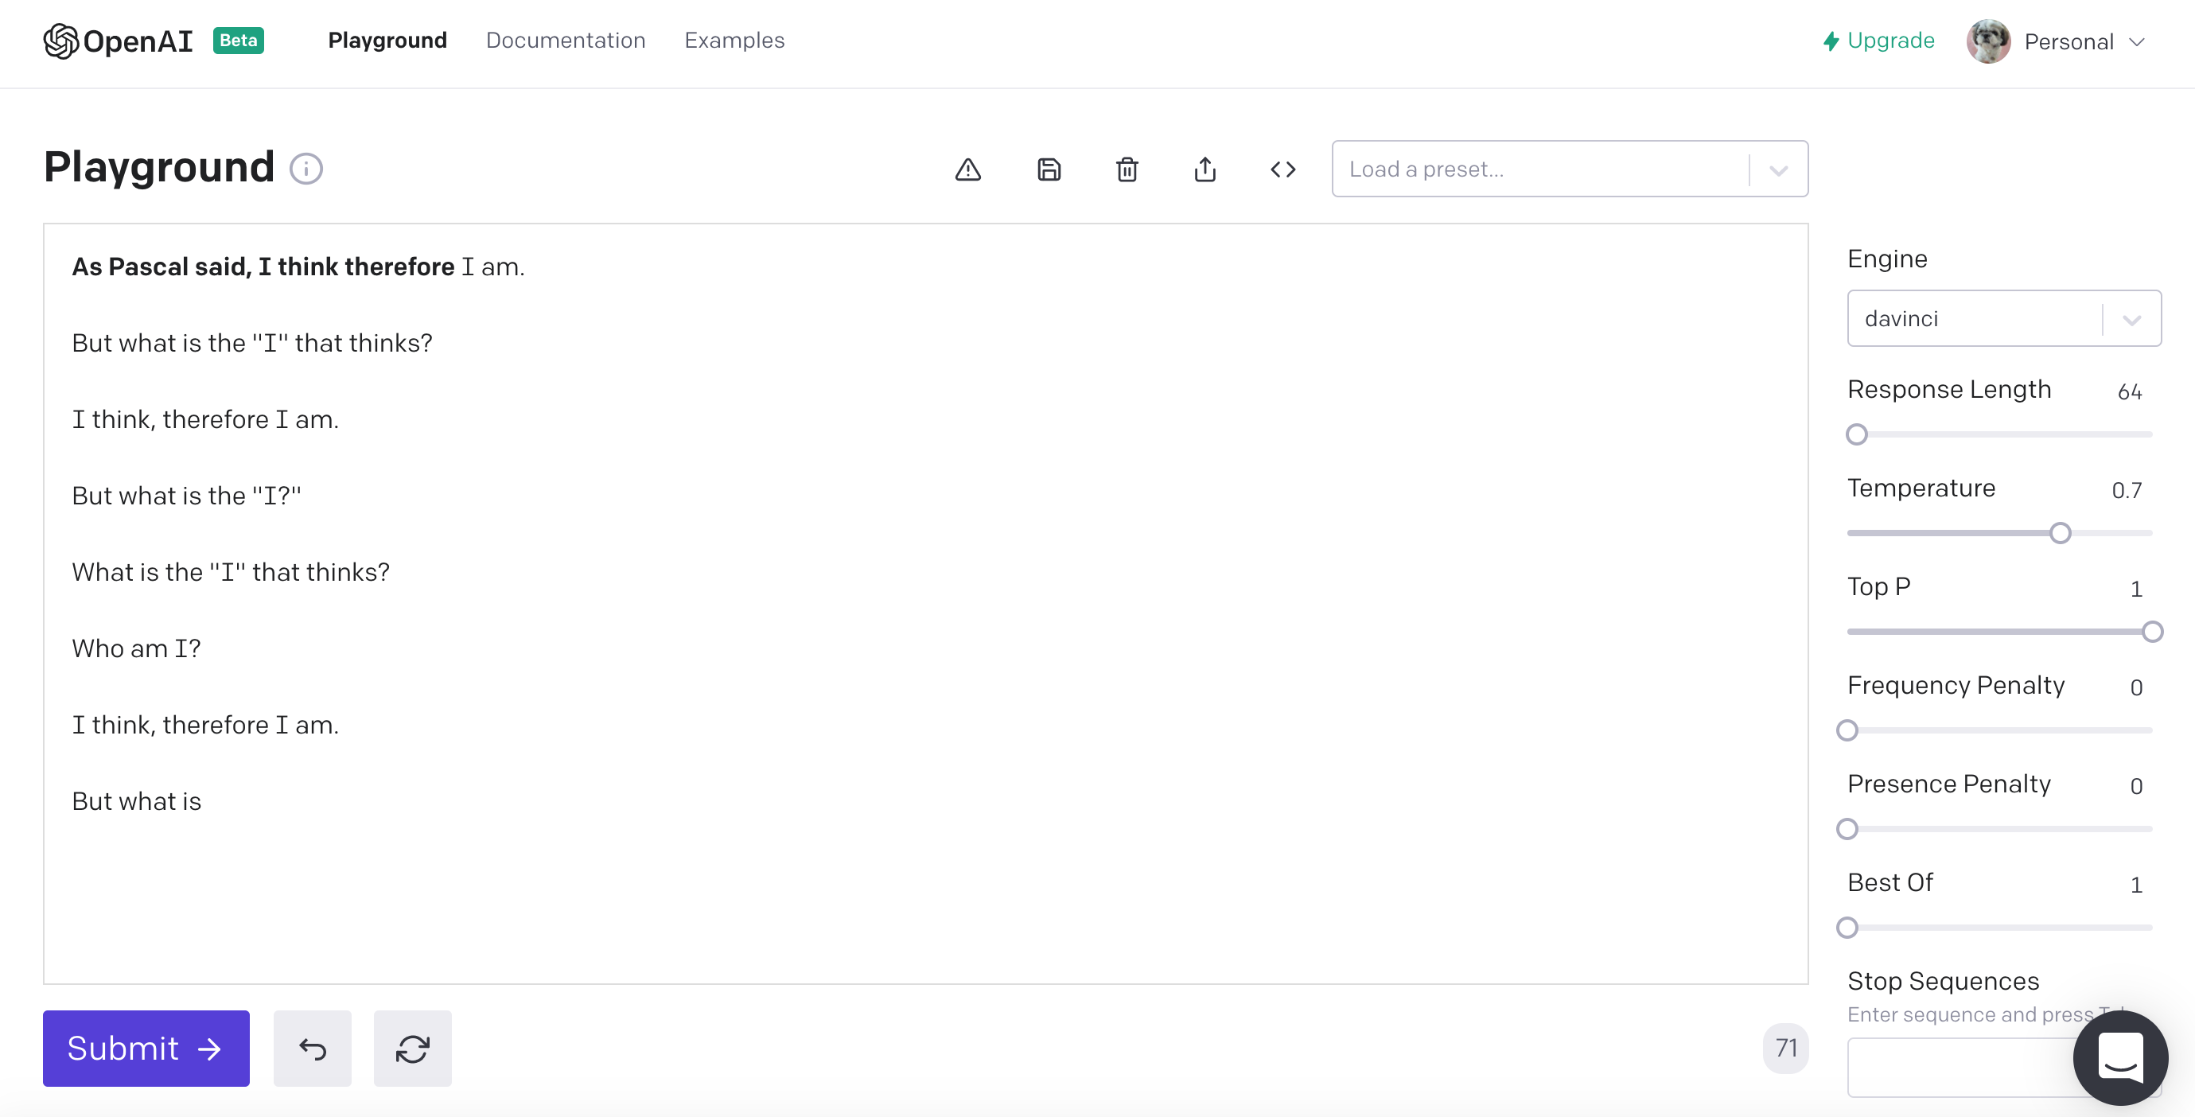Click the Stop Sequences label
Screen dimensions: 2195x1117
[x=1943, y=981]
